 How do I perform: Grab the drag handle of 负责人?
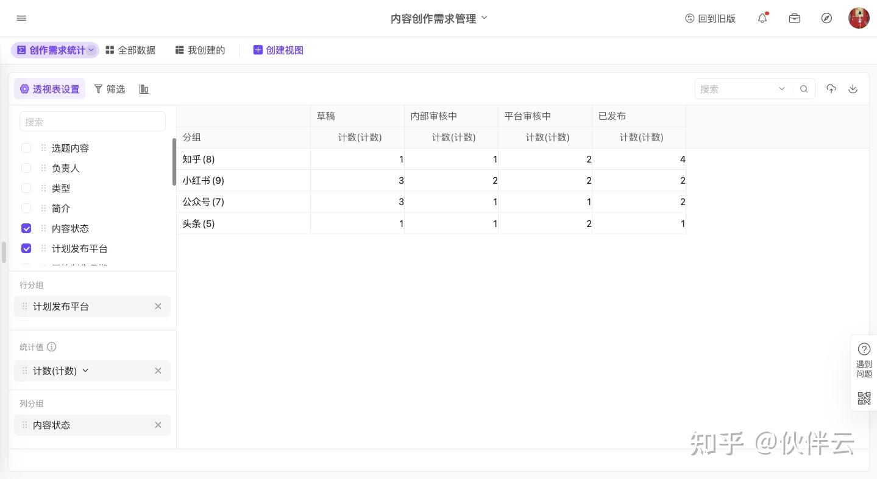43,168
